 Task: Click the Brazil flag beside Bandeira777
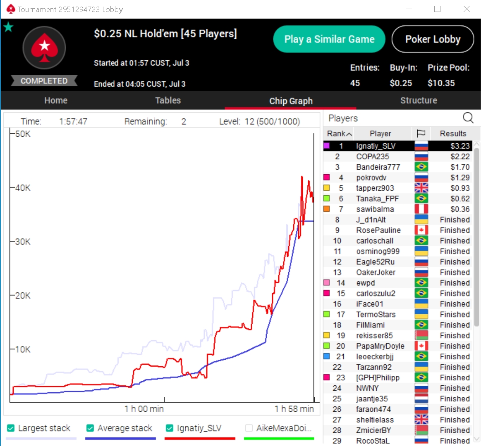point(421,167)
